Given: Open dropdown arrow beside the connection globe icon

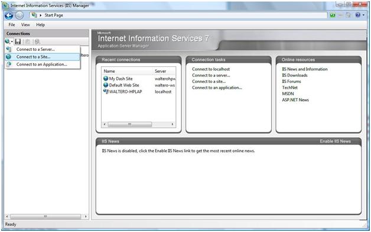Looking at the screenshot, I should pyautogui.click(x=12, y=42).
